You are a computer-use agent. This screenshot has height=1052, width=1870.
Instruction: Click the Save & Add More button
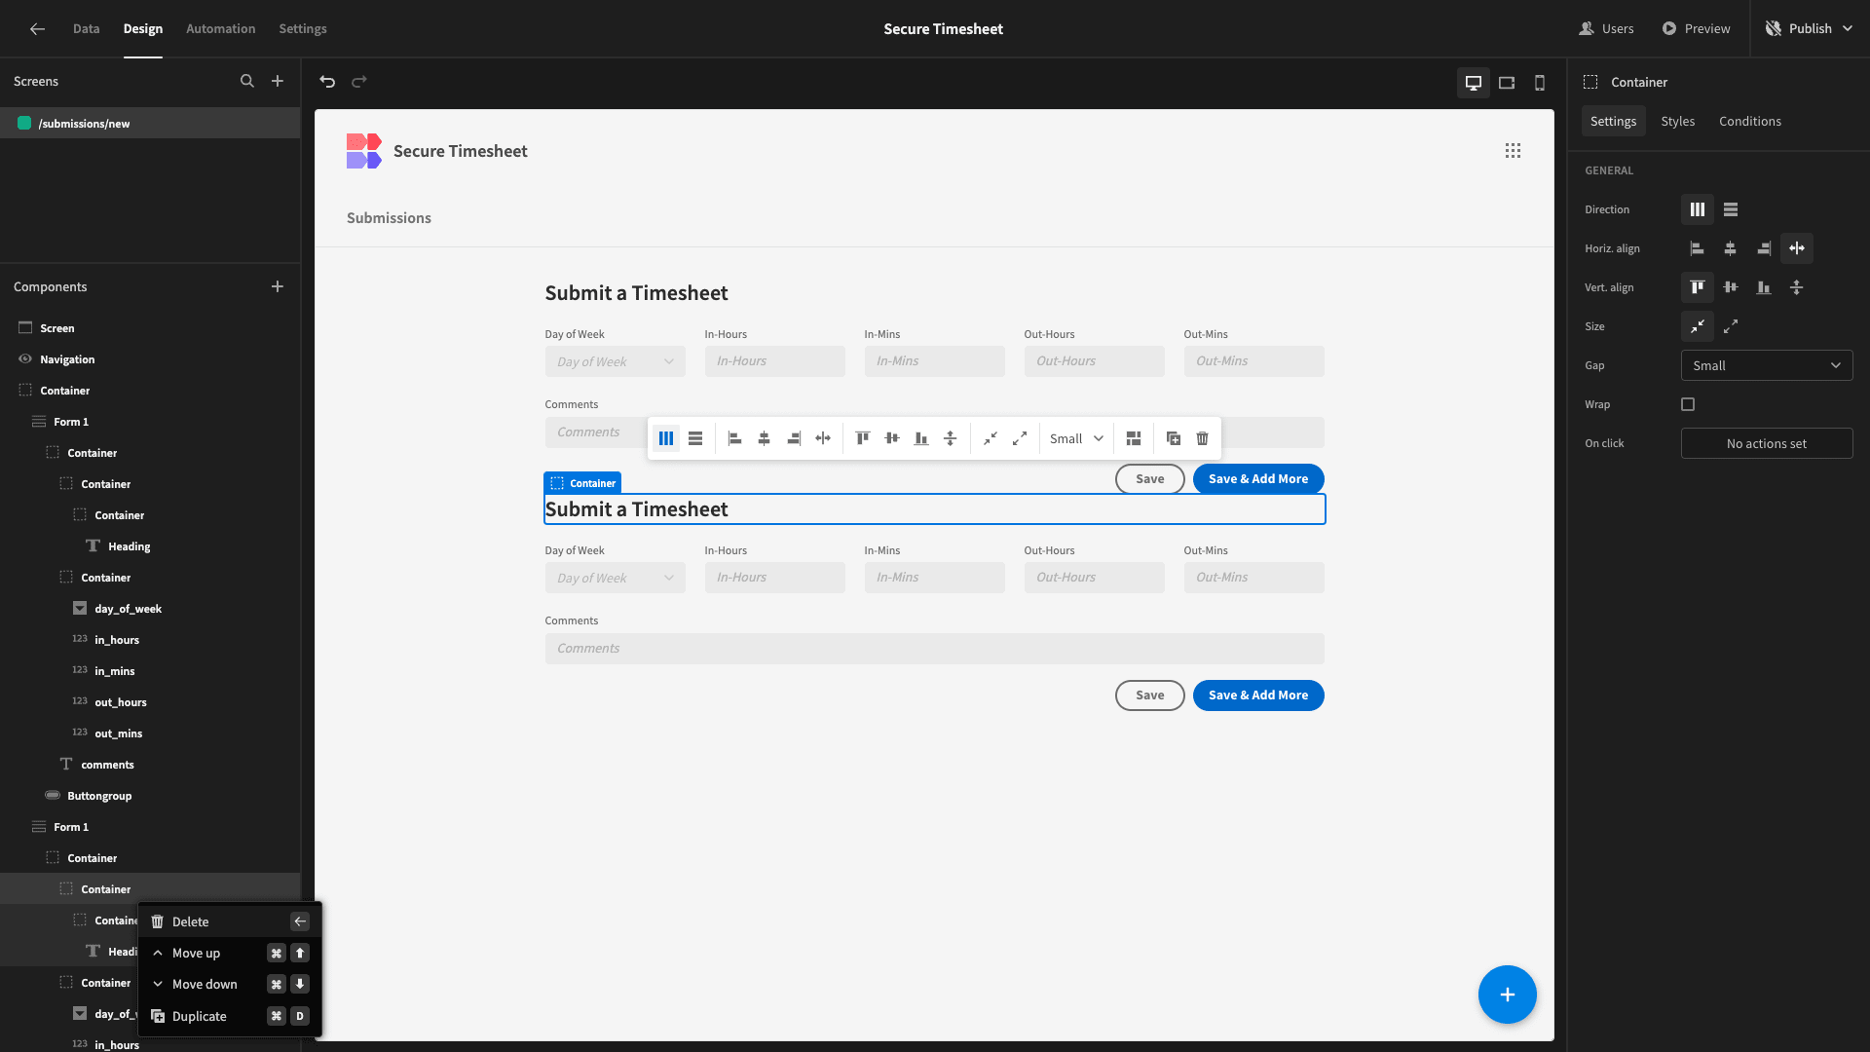click(1257, 478)
